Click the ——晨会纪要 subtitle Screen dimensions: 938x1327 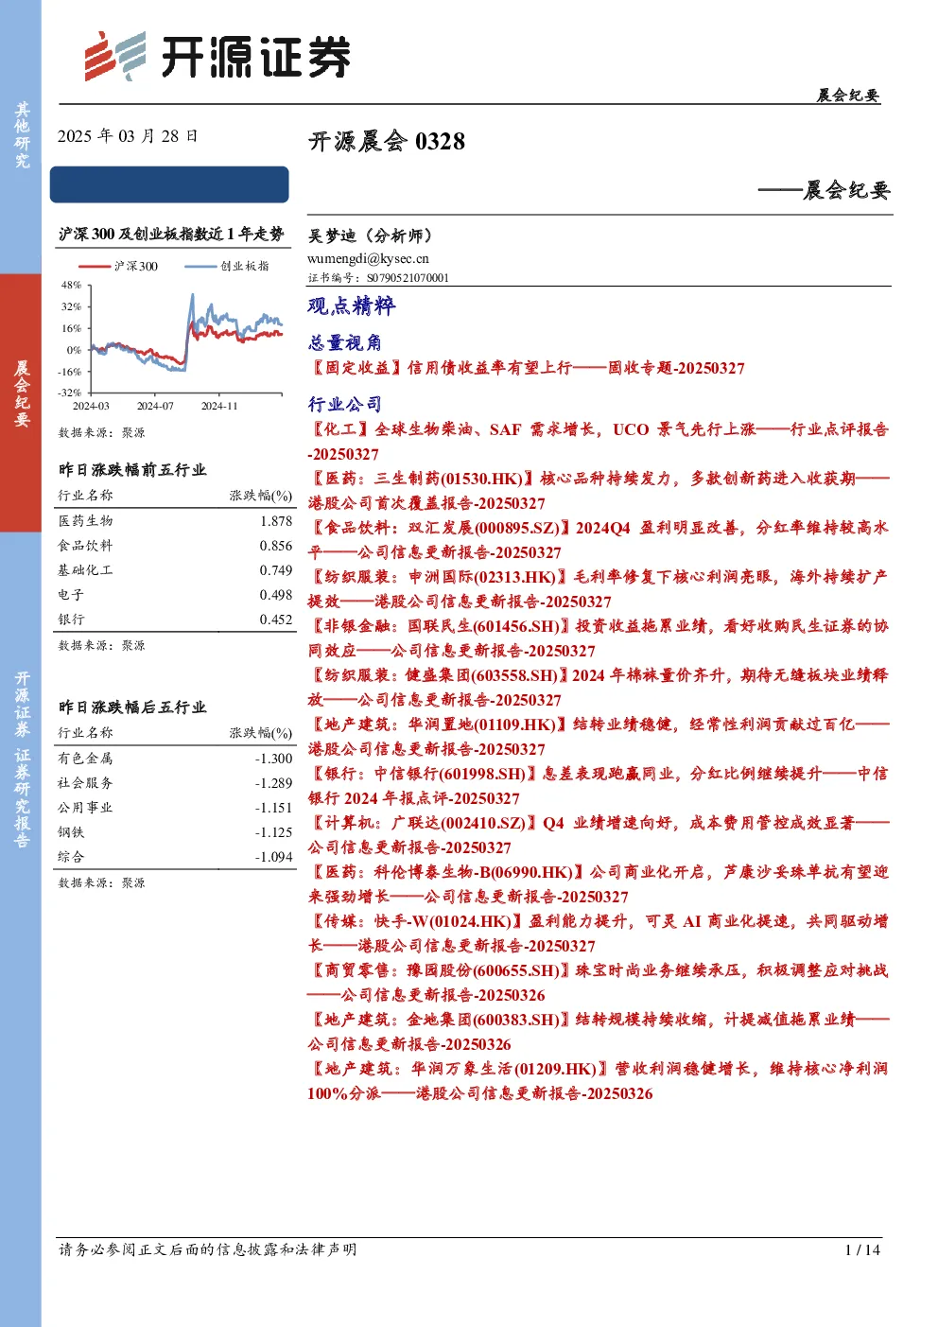(x=824, y=190)
